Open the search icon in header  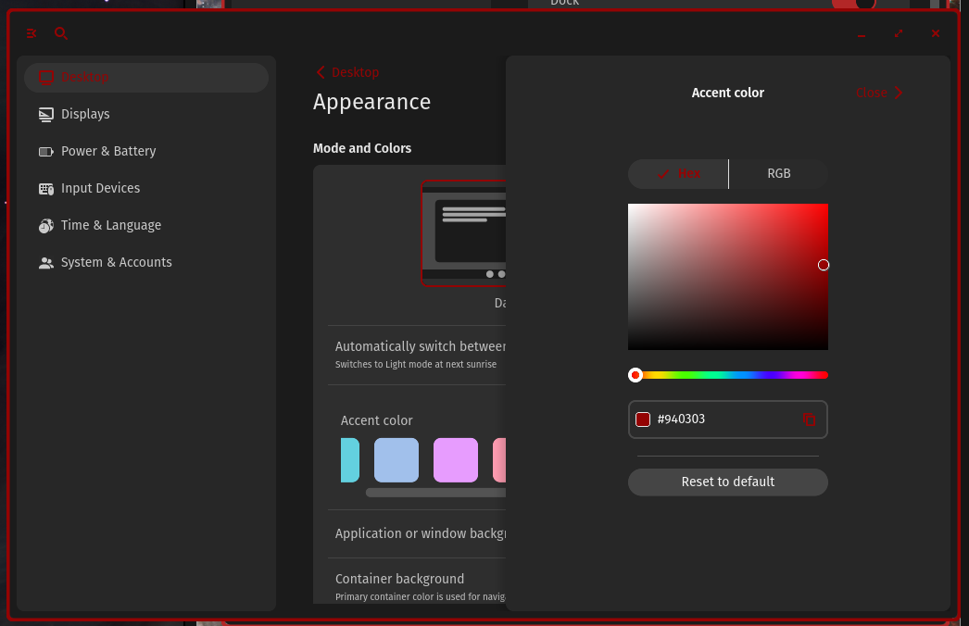tap(60, 33)
